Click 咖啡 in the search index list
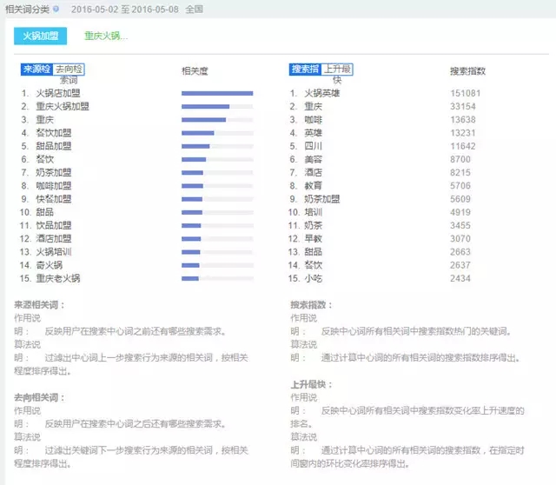This screenshot has width=556, height=485. pyautogui.click(x=312, y=119)
